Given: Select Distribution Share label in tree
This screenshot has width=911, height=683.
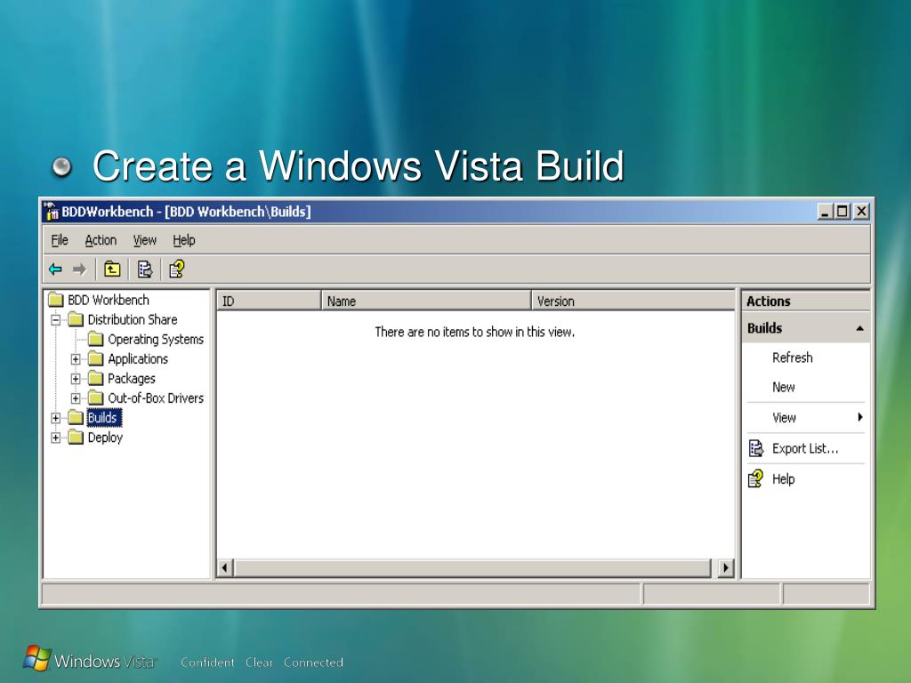Looking at the screenshot, I should 133,319.
